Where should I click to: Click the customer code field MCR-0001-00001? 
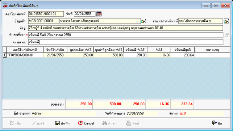click(x=43, y=21)
